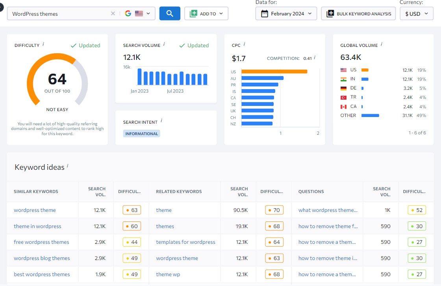Click the info icon next to CPC

tap(244, 45)
